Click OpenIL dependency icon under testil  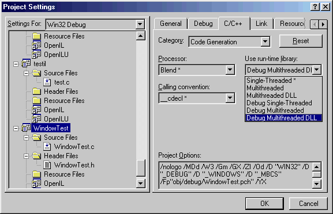point(36,110)
